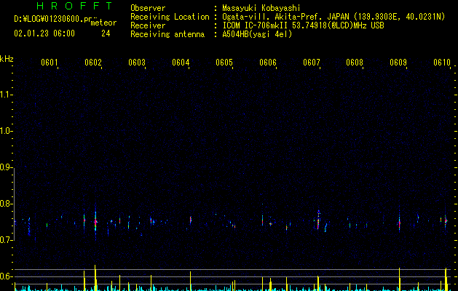Click the 0.9 kHz axis label
The width and height of the screenshot is (458, 291).
click(6, 167)
